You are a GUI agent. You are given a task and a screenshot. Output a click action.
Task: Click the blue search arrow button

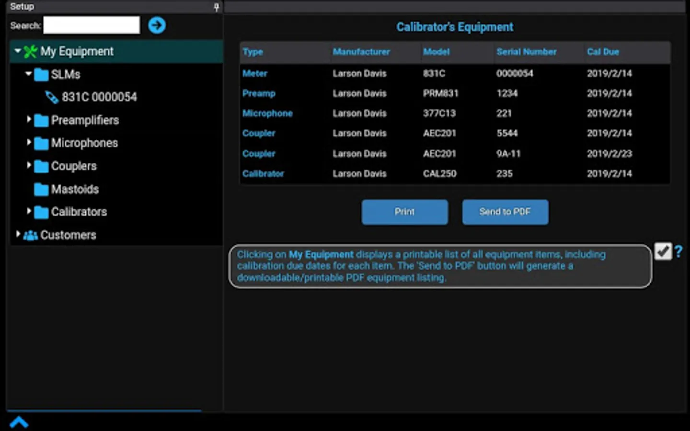coord(157,25)
